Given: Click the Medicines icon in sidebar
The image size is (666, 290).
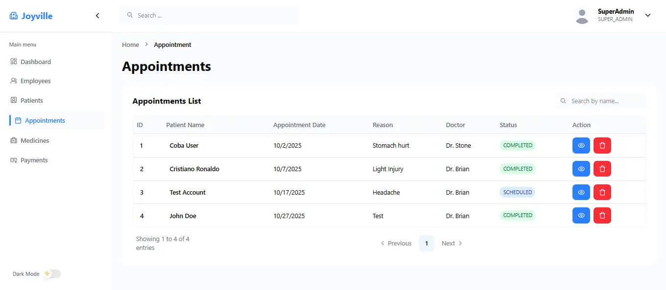Looking at the screenshot, I should 14,140.
